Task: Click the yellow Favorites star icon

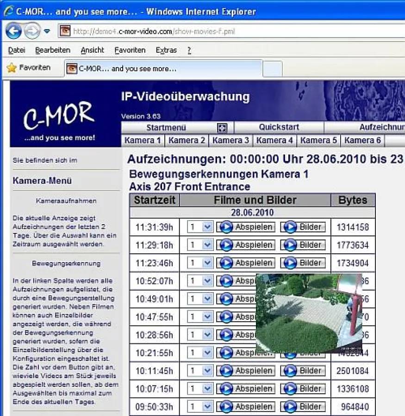Action: pos(11,67)
